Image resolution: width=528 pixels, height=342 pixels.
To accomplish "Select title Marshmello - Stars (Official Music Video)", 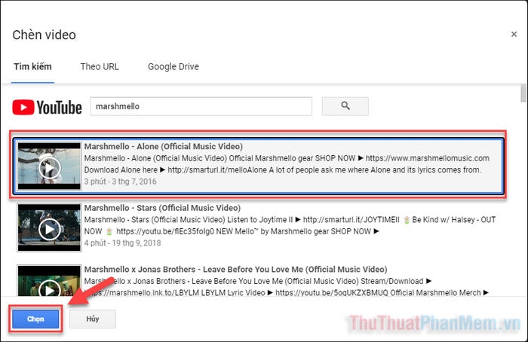I will tap(162, 208).
